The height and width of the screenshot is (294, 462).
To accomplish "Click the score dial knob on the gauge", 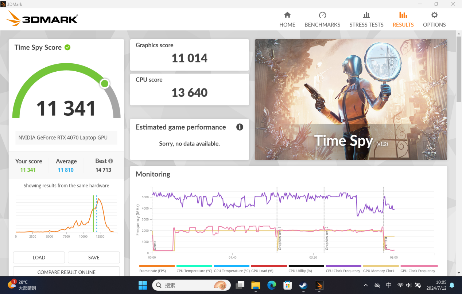I will tap(105, 84).
